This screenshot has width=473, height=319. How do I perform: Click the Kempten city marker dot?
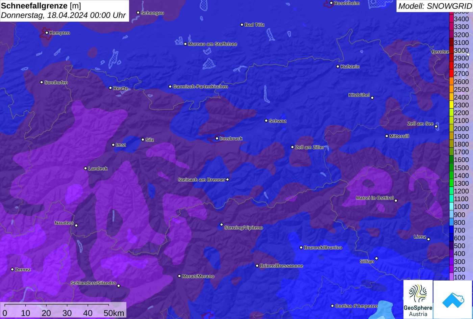click(x=47, y=33)
